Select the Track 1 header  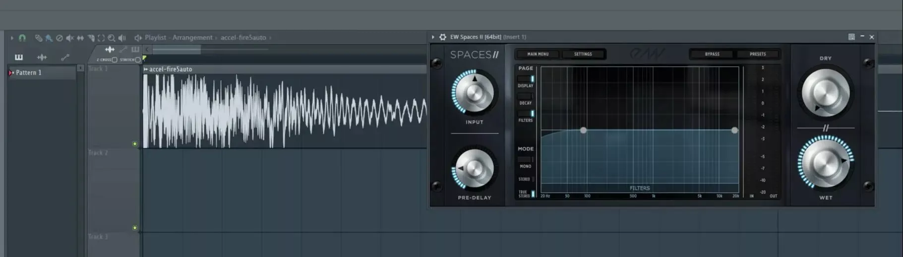[114, 106]
